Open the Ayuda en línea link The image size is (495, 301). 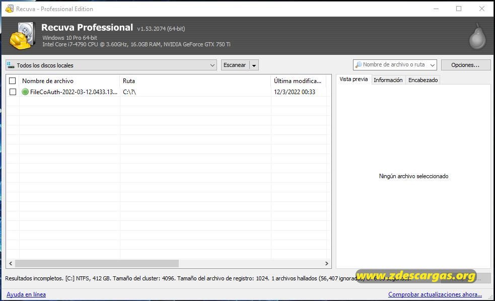tap(26, 294)
